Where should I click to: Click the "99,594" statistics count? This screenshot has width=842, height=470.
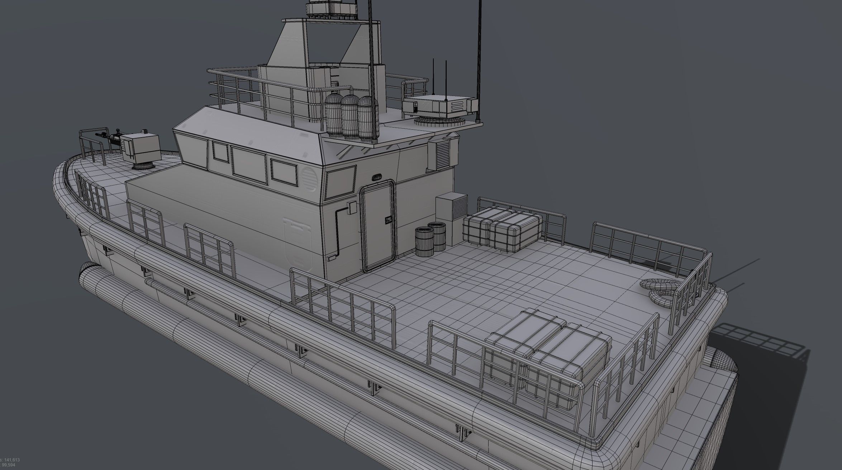pyautogui.click(x=8, y=465)
